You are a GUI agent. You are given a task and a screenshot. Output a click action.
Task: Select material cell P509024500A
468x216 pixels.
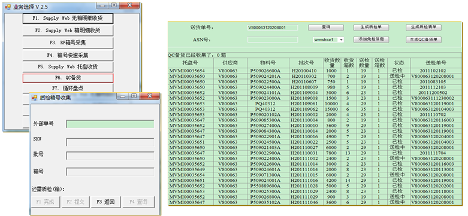click(x=265, y=142)
